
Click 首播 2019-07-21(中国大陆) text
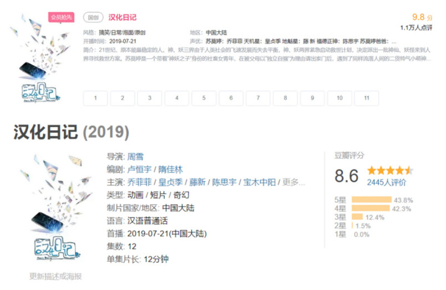coord(157,233)
